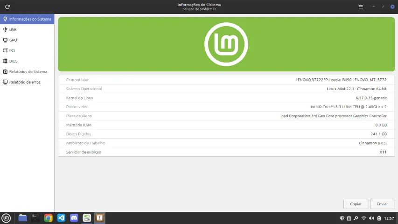Open the volume control tray icon
The height and width of the screenshot is (224, 398).
(371, 218)
